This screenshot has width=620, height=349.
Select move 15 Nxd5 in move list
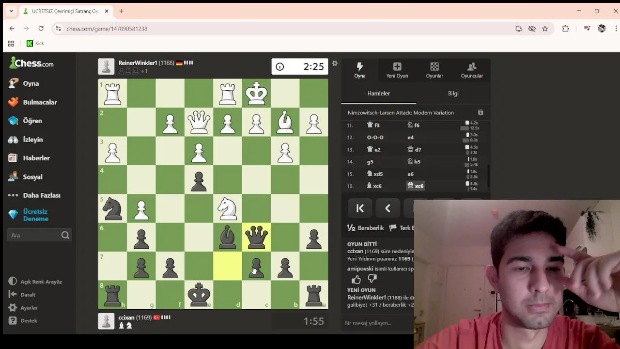point(375,174)
